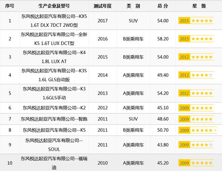Open the 福瑞迪 model entry
This screenshot has height=171, width=222.
tap(54, 163)
